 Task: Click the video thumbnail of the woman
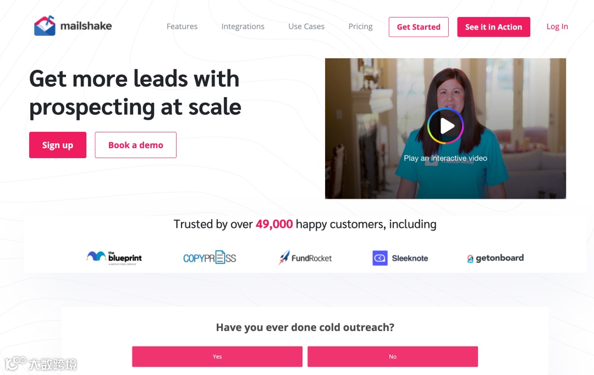(446, 128)
